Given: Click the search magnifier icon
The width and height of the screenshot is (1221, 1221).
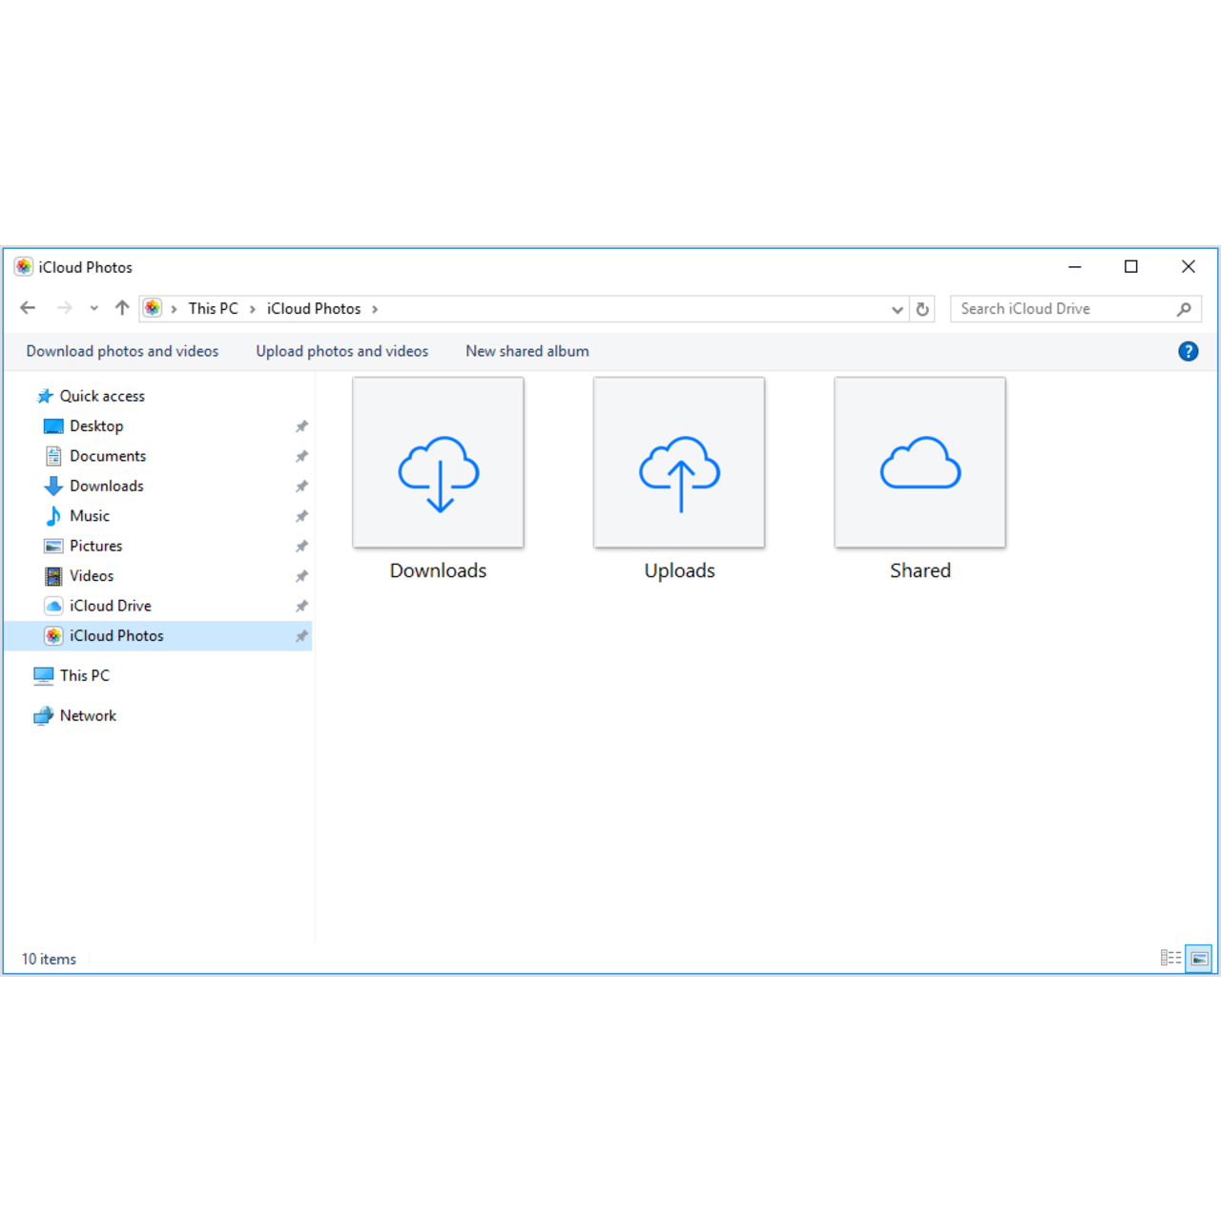Looking at the screenshot, I should tap(1183, 308).
